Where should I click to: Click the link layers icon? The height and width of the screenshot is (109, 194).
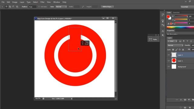pyautogui.click(x=177, y=100)
